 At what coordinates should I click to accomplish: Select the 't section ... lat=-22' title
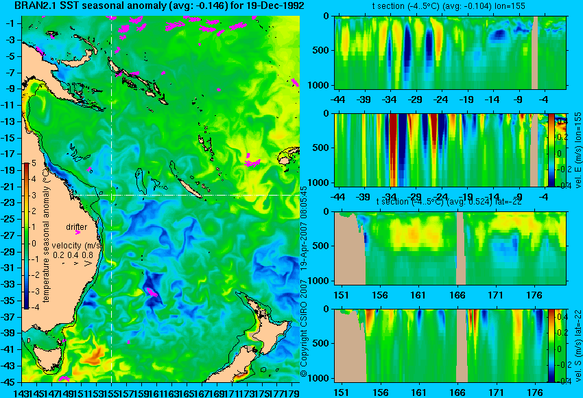click(x=449, y=202)
